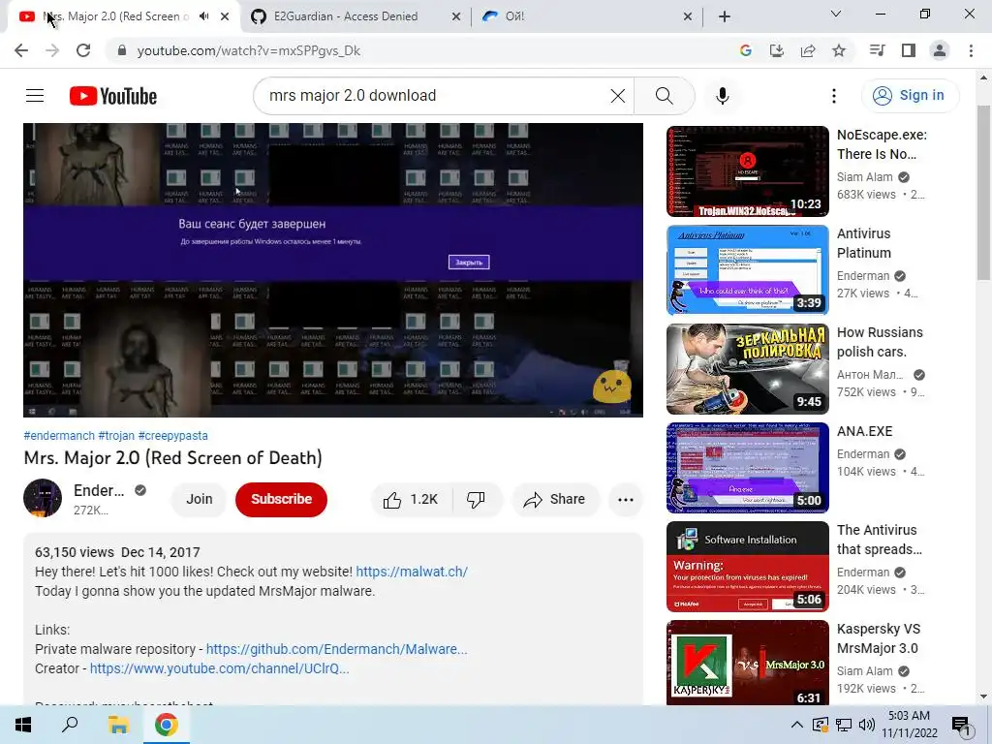Toggle Chrome side panel
992x744 pixels.
(909, 50)
